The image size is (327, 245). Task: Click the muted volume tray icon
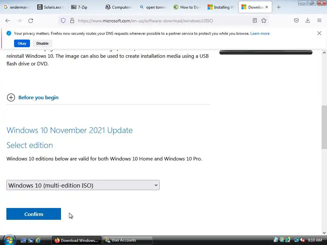coord(302,240)
